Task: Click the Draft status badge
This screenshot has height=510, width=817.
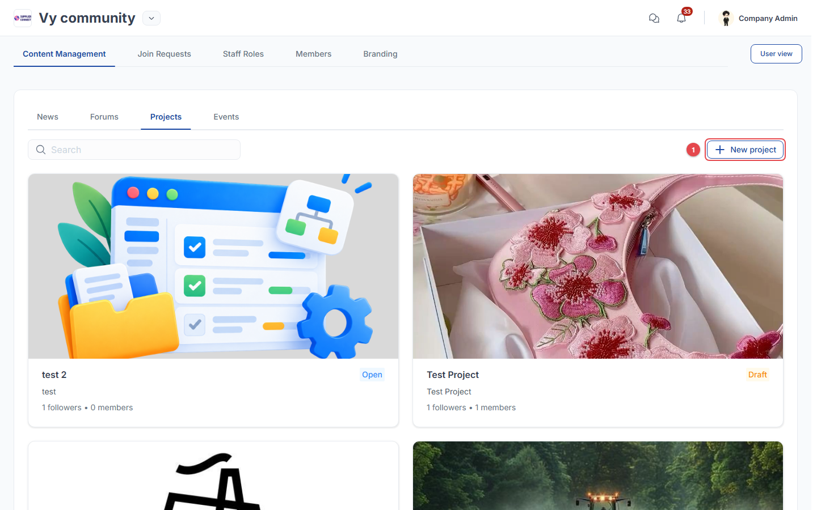Action: pyautogui.click(x=757, y=375)
